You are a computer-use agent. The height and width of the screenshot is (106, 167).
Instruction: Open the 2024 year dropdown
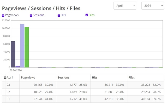[x=152, y=5]
